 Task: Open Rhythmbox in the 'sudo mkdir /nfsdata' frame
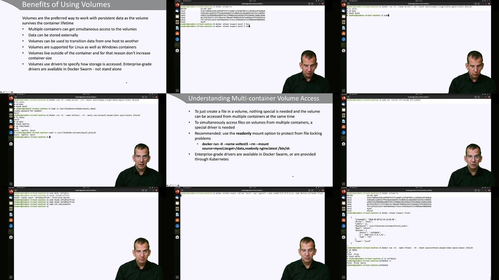(11, 209)
